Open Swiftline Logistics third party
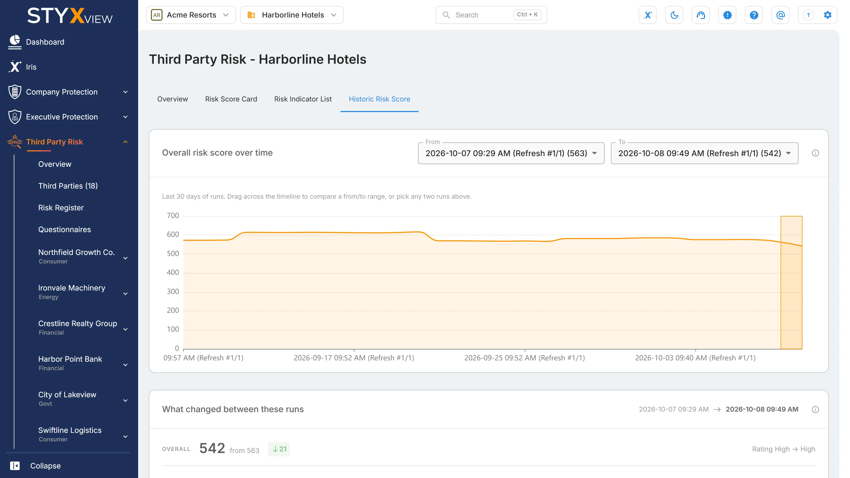The width and height of the screenshot is (850, 478). (x=70, y=434)
